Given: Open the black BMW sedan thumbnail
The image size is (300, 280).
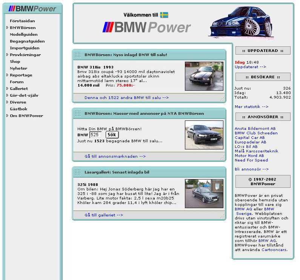Looking at the screenshot, I should [x=204, y=135].
